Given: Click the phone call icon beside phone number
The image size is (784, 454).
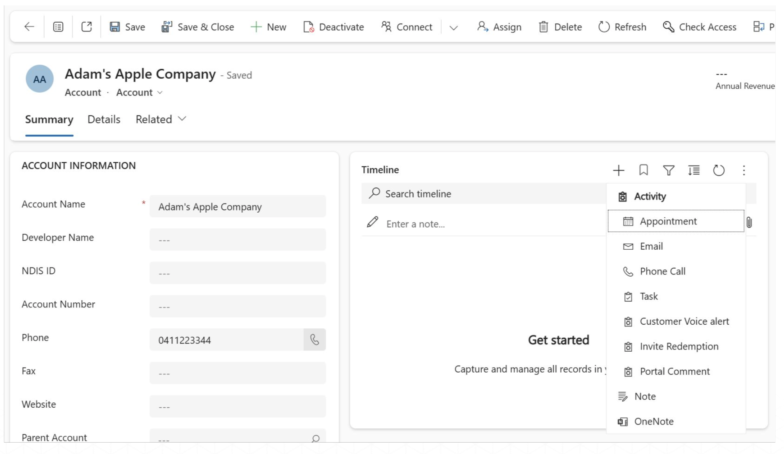Looking at the screenshot, I should pyautogui.click(x=315, y=339).
